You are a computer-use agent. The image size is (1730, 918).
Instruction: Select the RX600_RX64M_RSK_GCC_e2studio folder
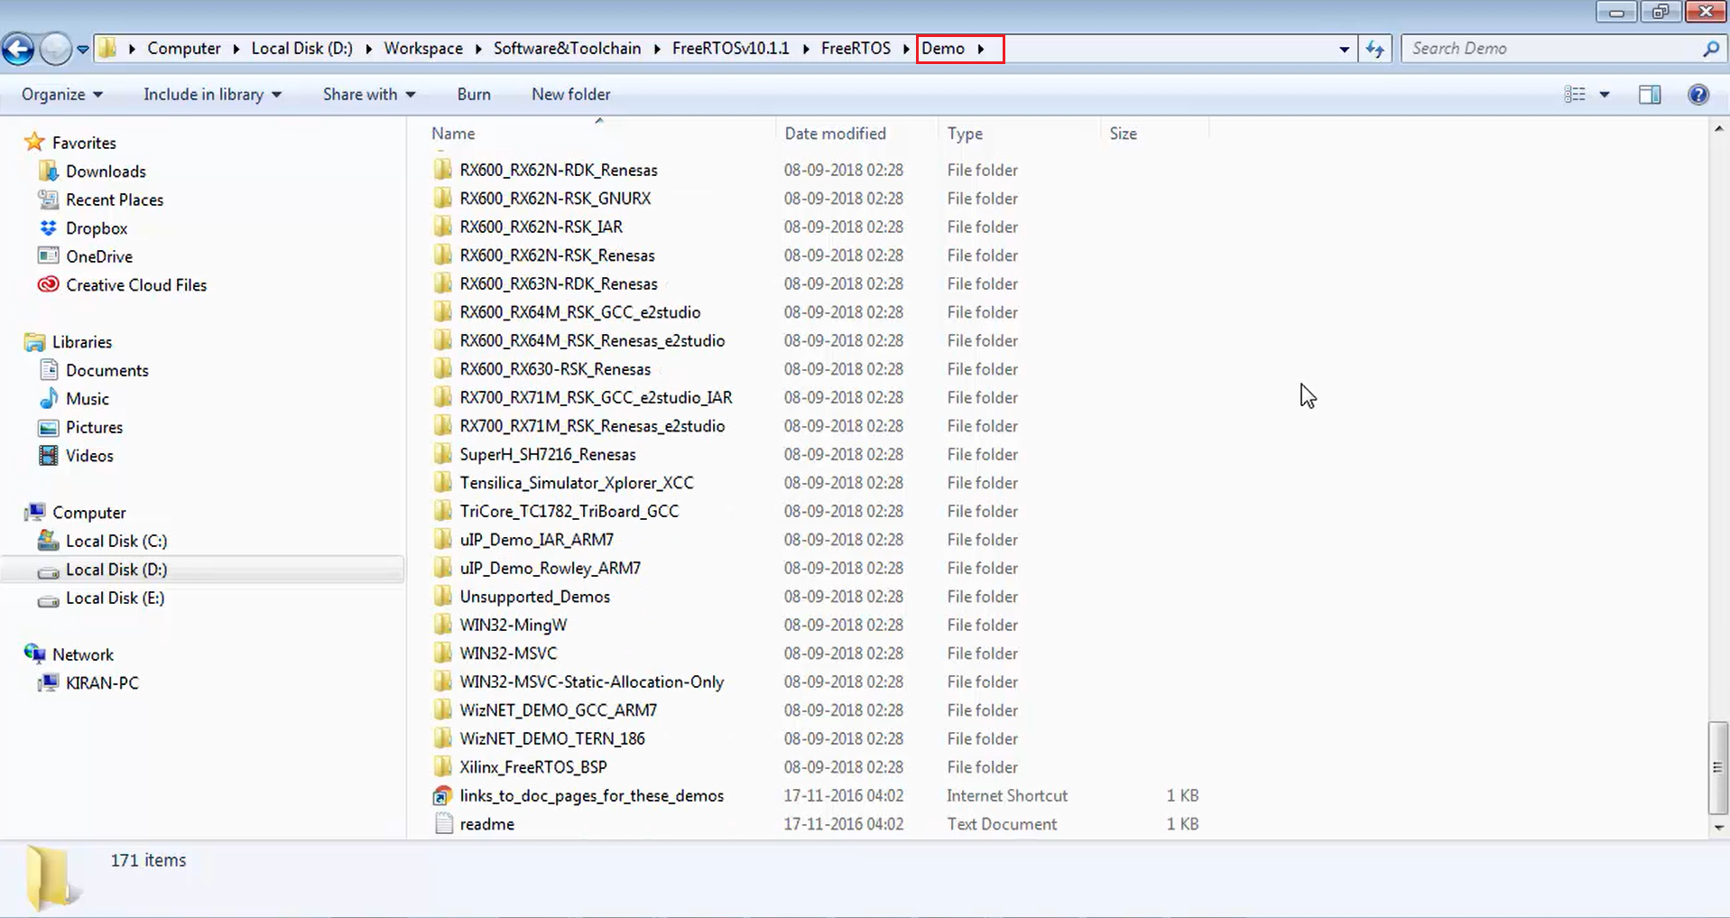[579, 312]
